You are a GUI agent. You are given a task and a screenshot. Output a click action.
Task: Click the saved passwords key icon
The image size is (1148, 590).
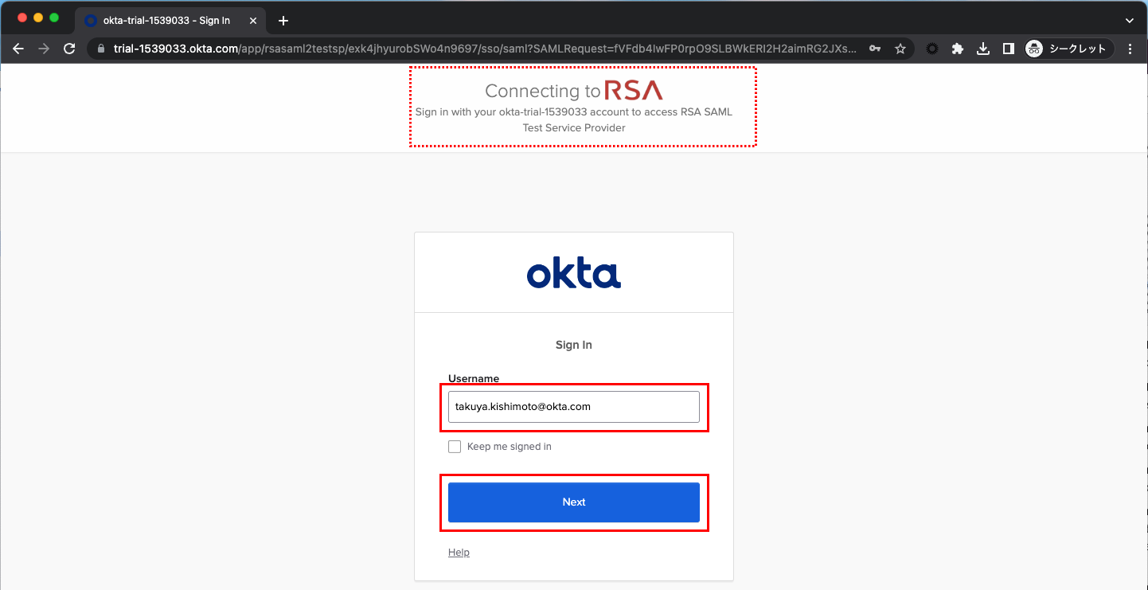pyautogui.click(x=875, y=49)
